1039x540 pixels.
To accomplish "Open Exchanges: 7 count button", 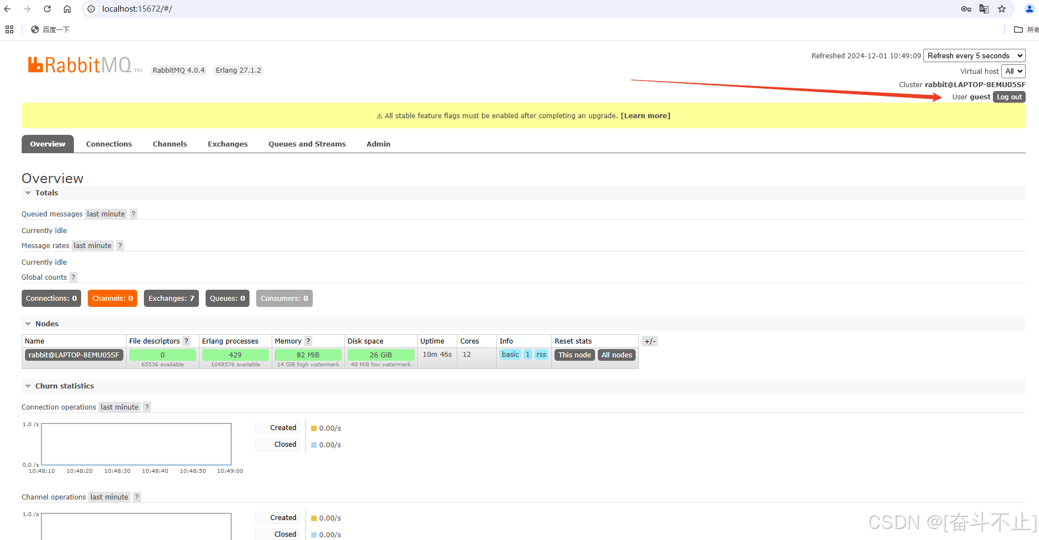I will coord(171,299).
